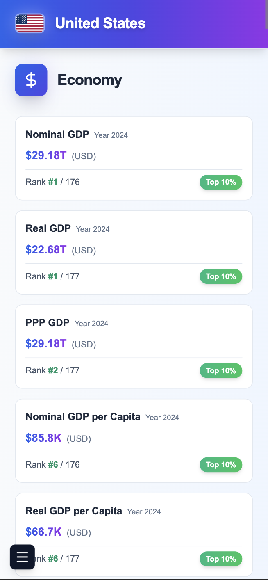Click the rank #1 of Real GDP
This screenshot has width=268, height=580.
click(53, 276)
